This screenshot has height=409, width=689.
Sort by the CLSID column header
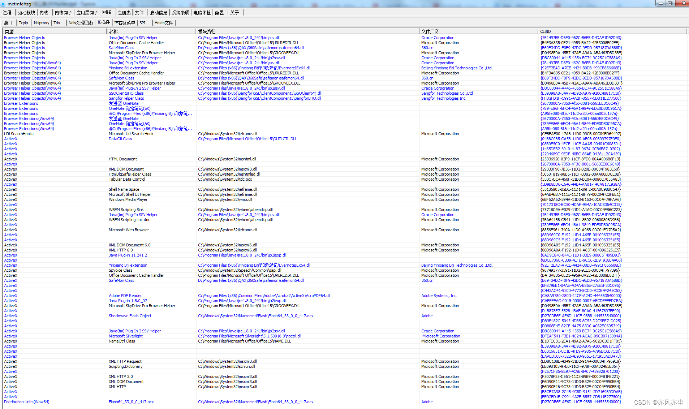coord(612,31)
